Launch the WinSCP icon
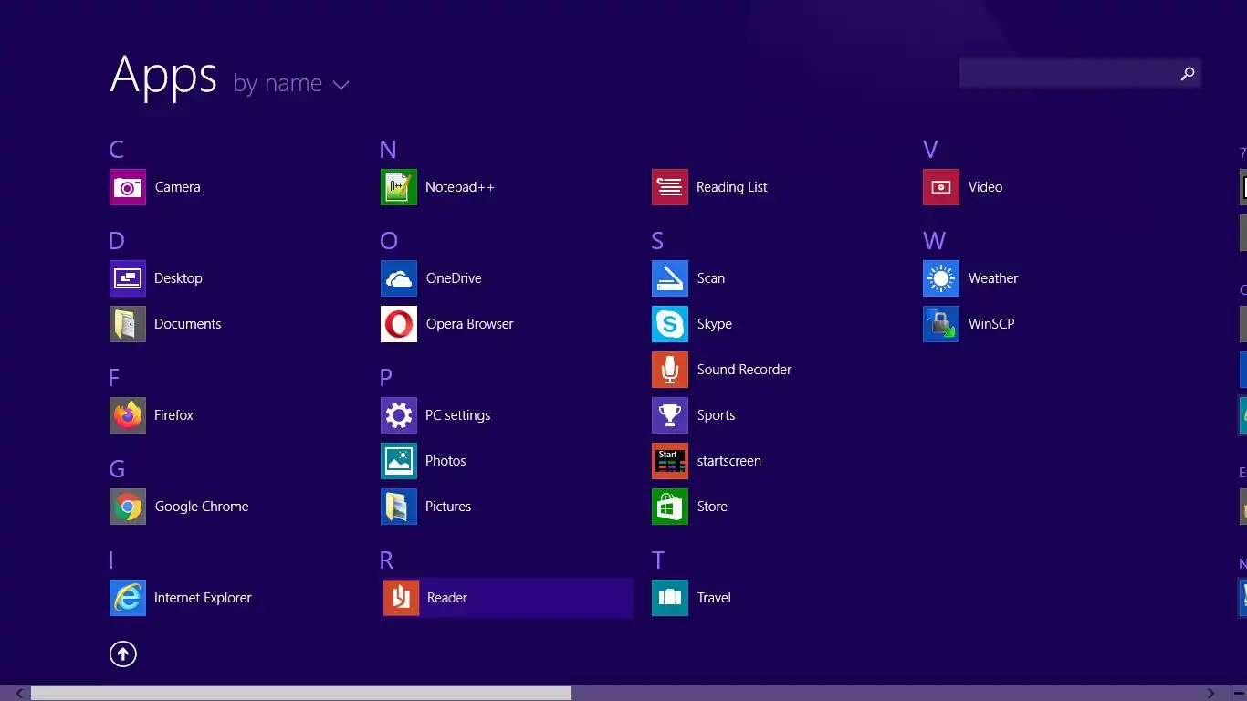Viewport: 1247px width, 701px height. tap(941, 324)
